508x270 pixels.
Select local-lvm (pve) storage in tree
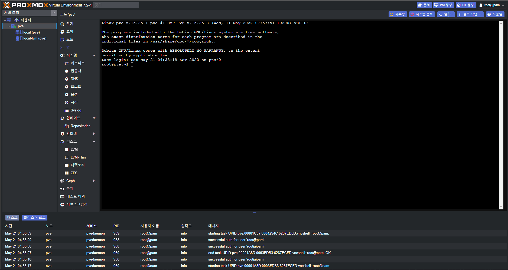tap(35, 38)
